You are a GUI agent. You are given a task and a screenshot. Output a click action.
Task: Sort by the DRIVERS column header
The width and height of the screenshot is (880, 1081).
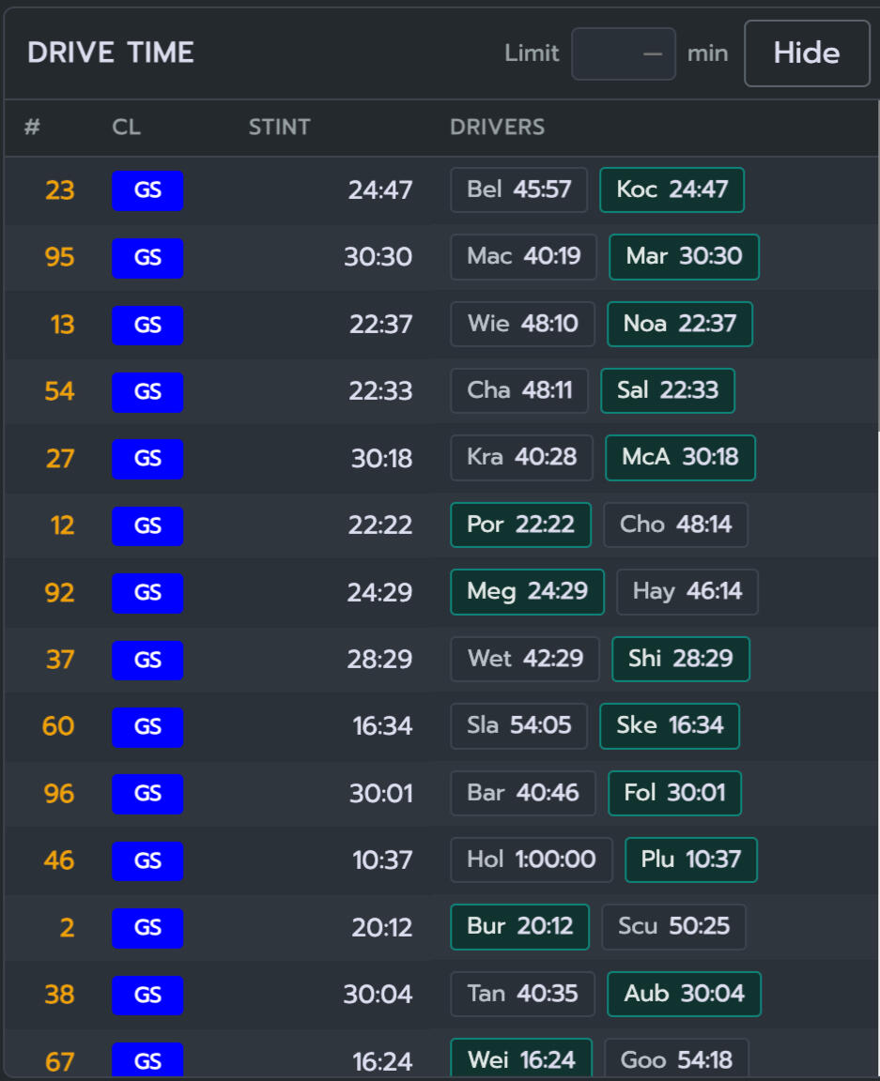(497, 127)
